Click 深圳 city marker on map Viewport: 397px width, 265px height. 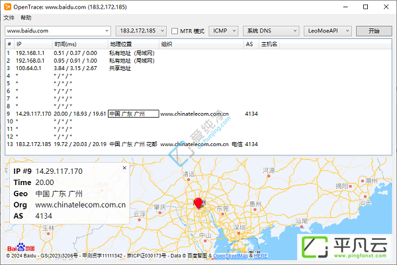pos(239,233)
